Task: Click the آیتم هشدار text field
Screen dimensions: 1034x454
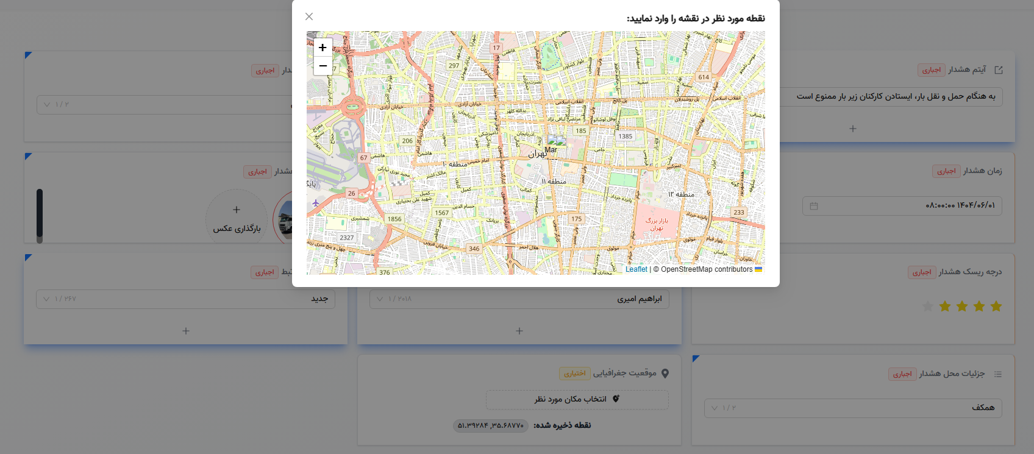Action: [891, 96]
